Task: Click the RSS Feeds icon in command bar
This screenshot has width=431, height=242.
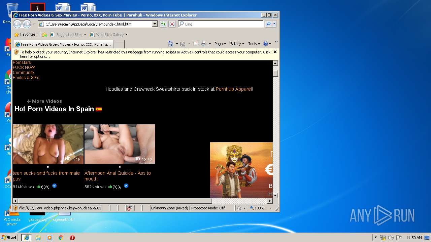Action: click(x=183, y=44)
